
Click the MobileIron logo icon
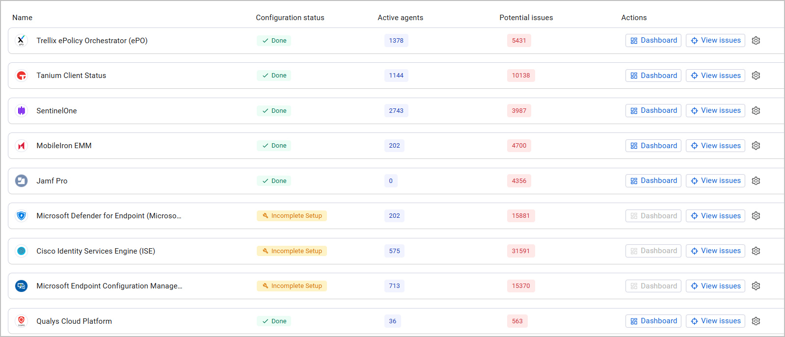21,146
